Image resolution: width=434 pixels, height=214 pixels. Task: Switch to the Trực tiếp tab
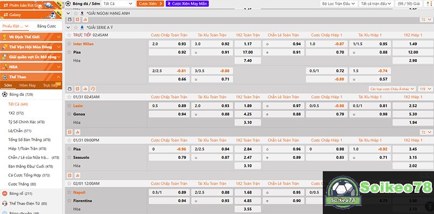tap(50, 86)
